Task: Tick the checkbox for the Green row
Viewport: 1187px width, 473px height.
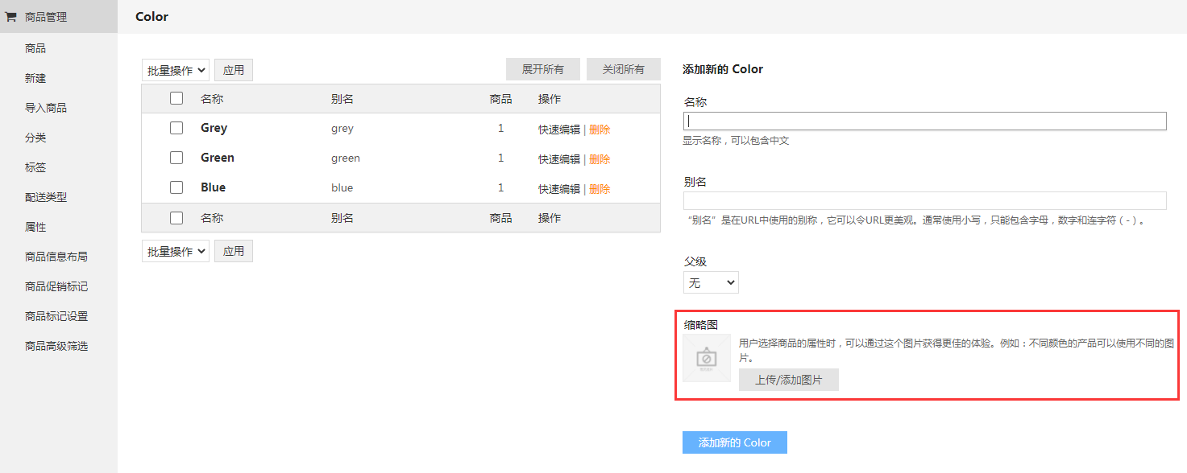Action: tap(176, 158)
